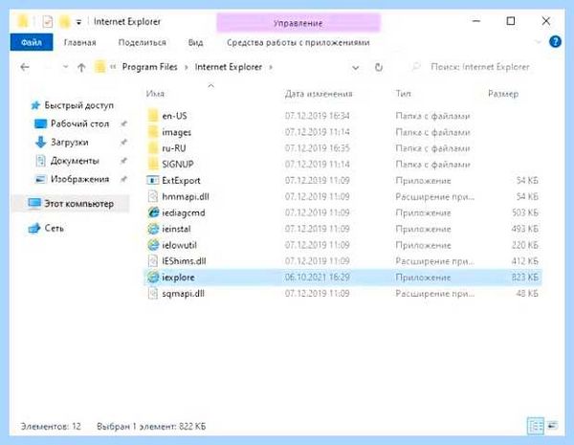Viewport: 574px width, 445px height.
Task: Select the ieinstal application icon
Action: (153, 229)
